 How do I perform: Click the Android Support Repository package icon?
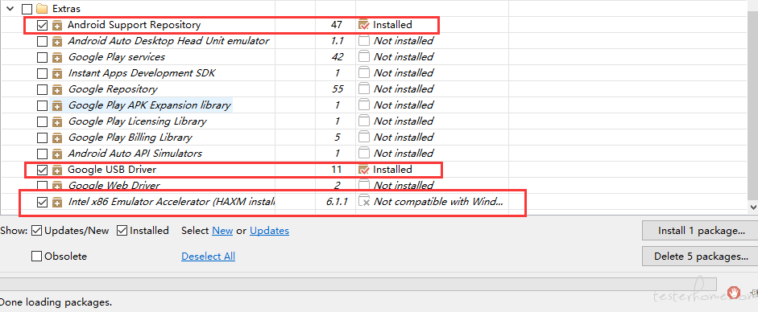click(x=57, y=25)
